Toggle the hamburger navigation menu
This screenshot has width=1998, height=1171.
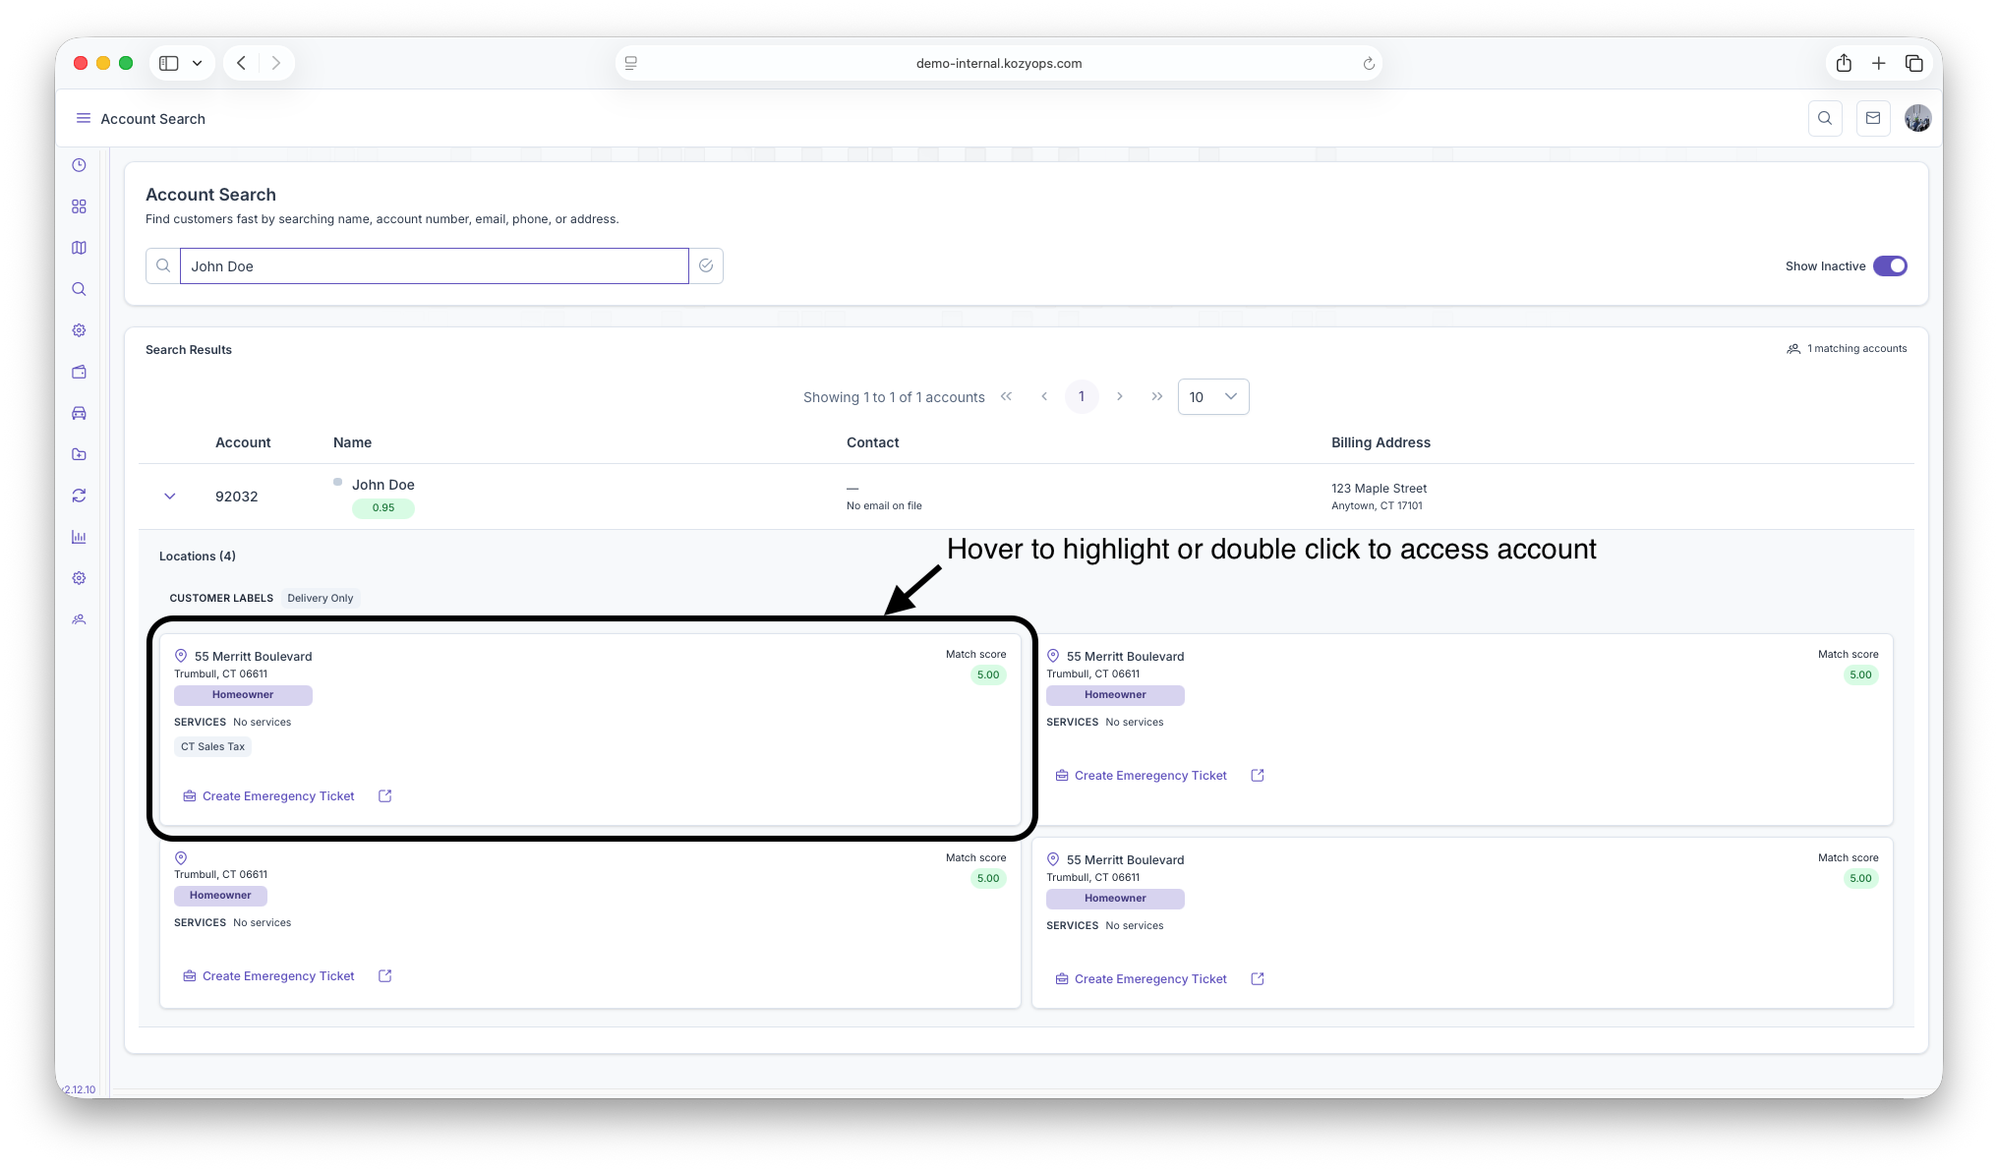[84, 118]
